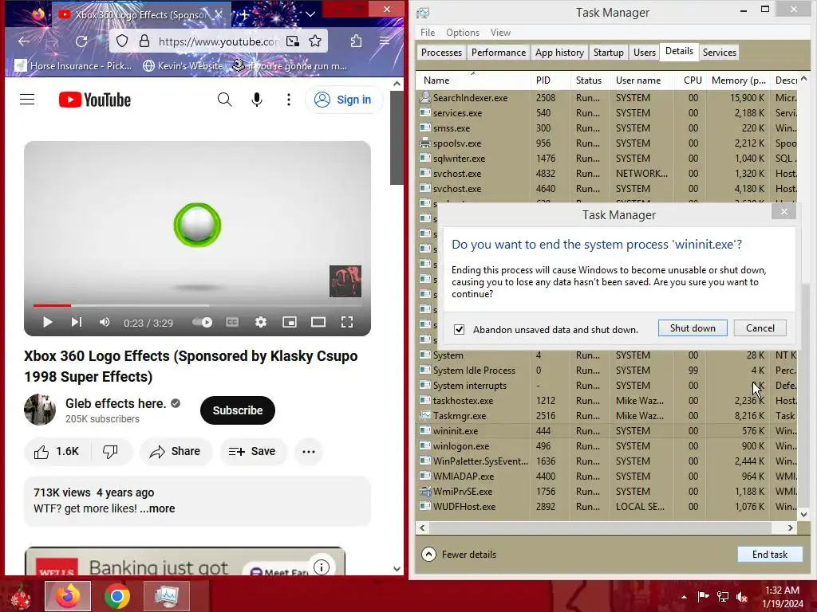
Task: Skip to next video in the player
Action: 76,322
